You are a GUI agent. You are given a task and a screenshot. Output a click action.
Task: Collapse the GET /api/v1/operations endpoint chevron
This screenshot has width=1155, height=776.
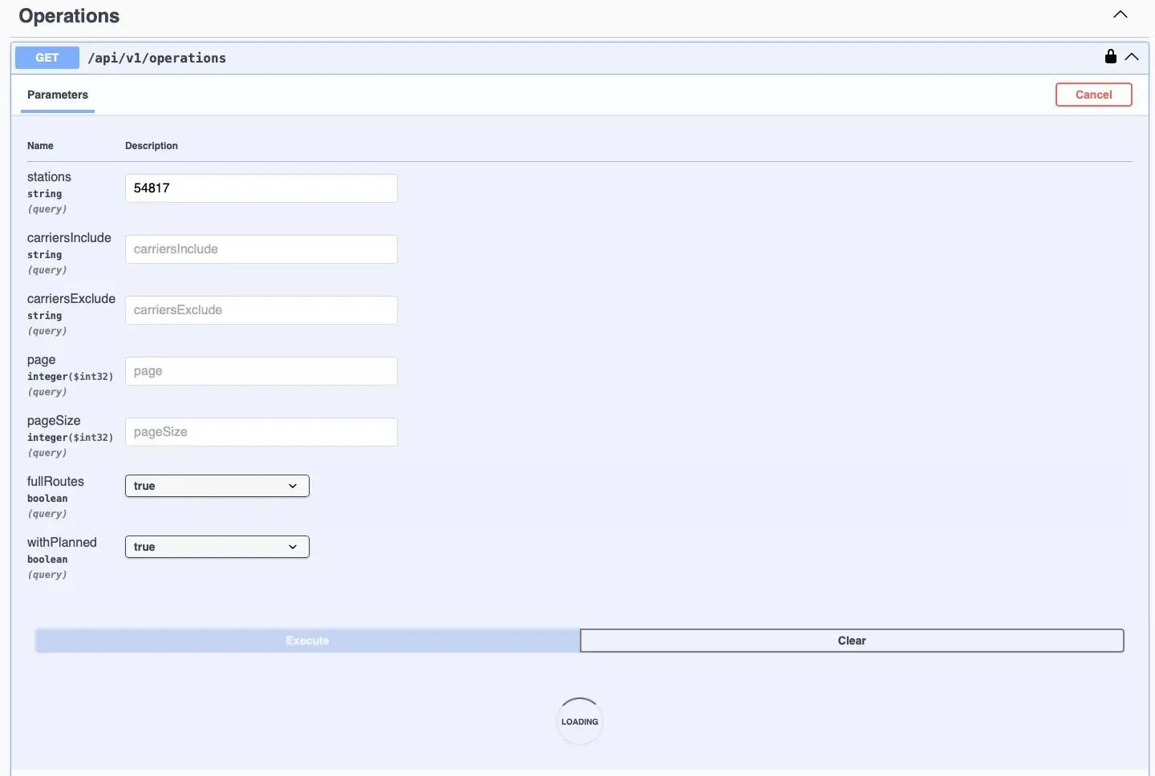tap(1132, 57)
